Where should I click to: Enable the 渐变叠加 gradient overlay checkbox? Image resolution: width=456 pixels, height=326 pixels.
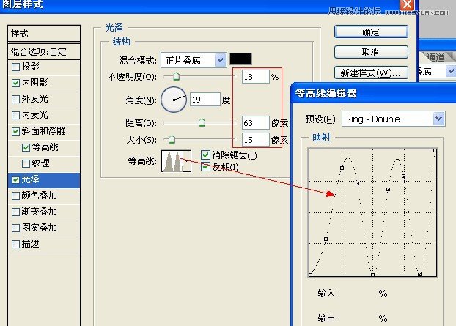pos(15,212)
